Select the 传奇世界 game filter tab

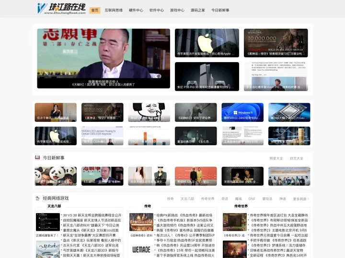[x=207, y=199]
